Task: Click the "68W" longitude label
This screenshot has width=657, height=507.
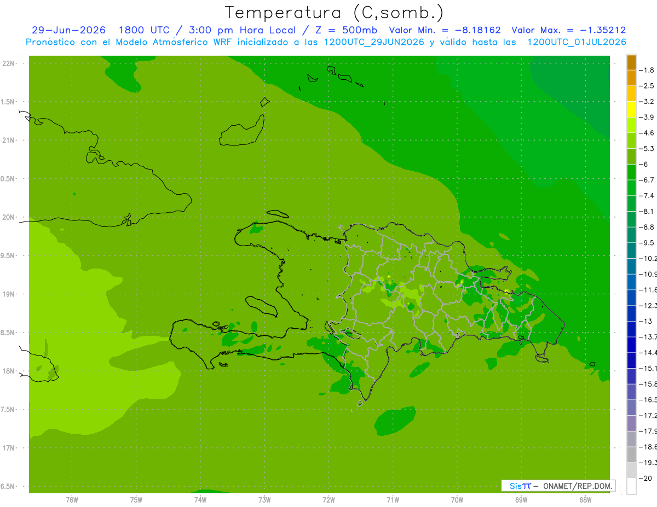Action: tap(585, 499)
